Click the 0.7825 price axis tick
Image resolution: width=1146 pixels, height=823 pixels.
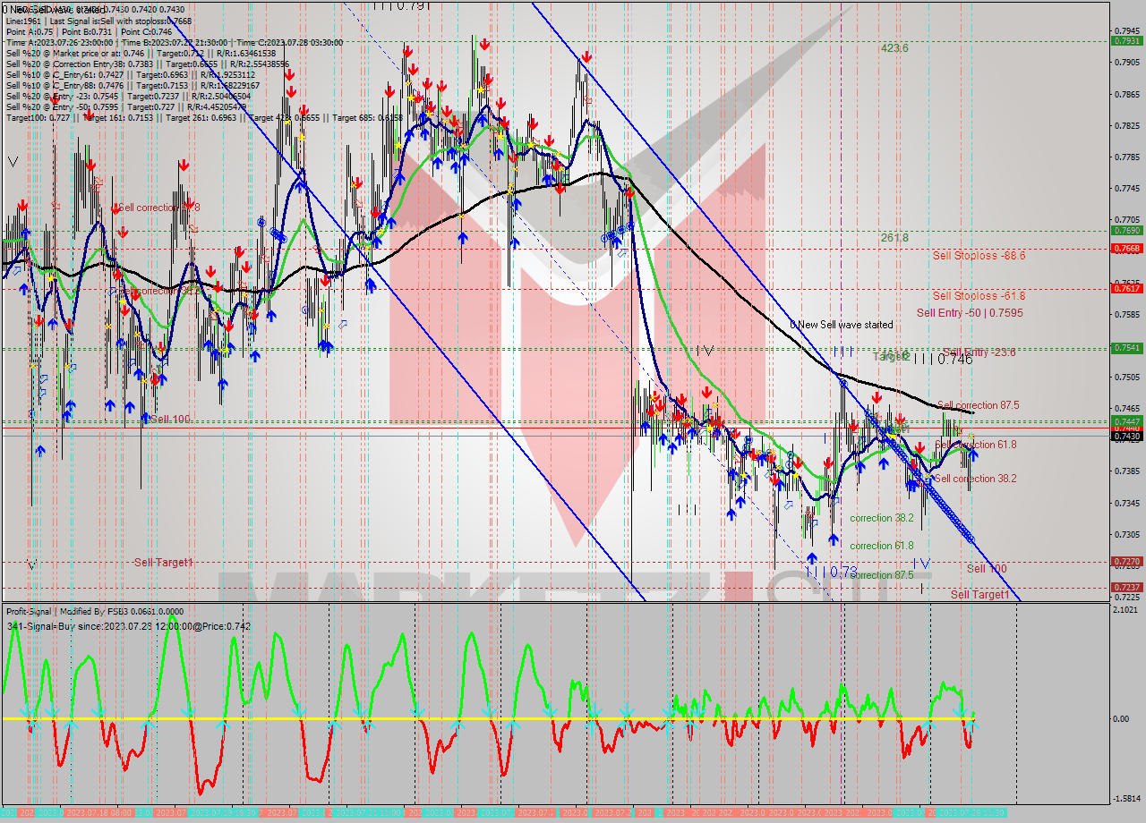point(1126,125)
